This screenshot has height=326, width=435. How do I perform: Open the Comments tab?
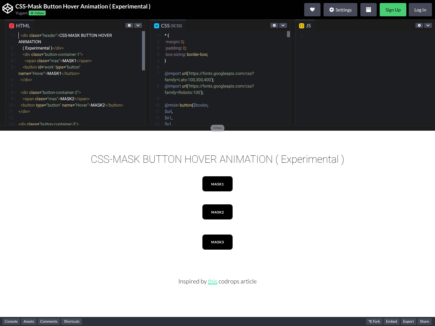(49, 321)
